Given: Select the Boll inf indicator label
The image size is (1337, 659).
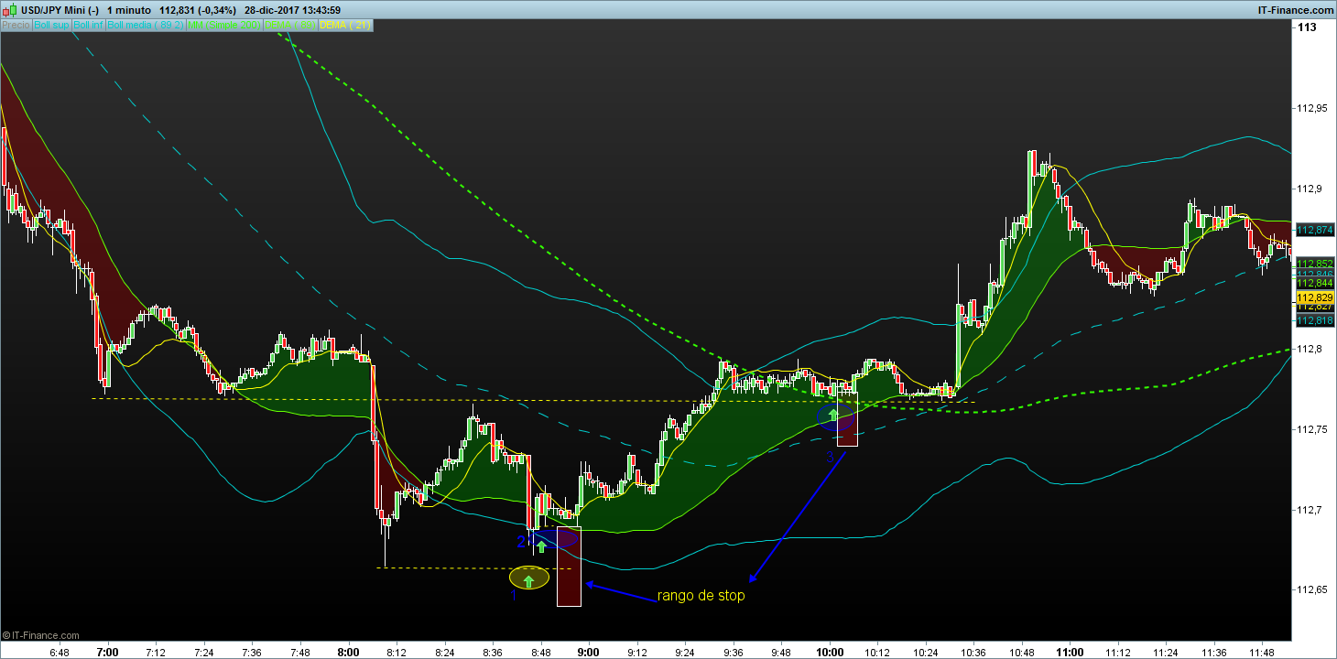Looking at the screenshot, I should click(x=88, y=25).
